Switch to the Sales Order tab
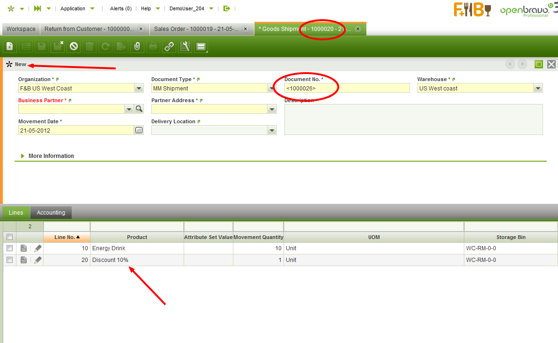The image size is (558, 343). [196, 29]
